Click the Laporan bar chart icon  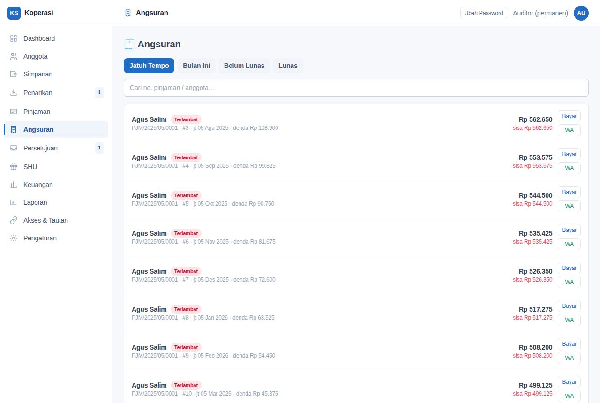click(x=14, y=202)
